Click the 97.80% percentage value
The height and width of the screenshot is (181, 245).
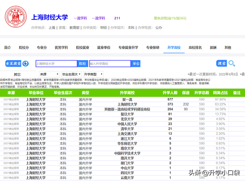(220, 99)
